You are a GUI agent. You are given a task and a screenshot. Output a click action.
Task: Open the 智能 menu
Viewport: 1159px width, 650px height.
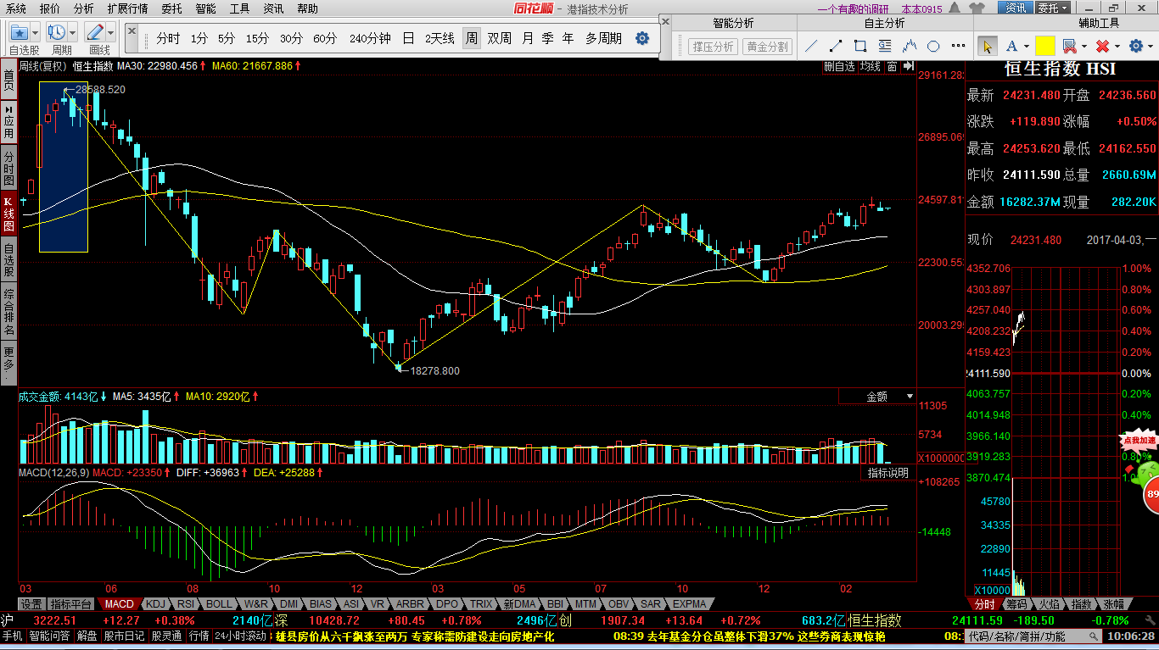(x=205, y=8)
